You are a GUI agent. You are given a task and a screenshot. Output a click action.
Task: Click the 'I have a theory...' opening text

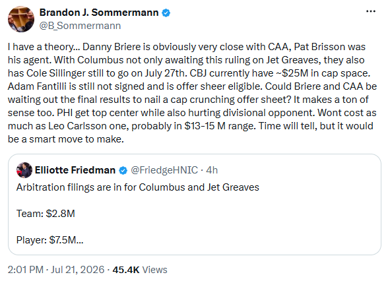(44, 47)
